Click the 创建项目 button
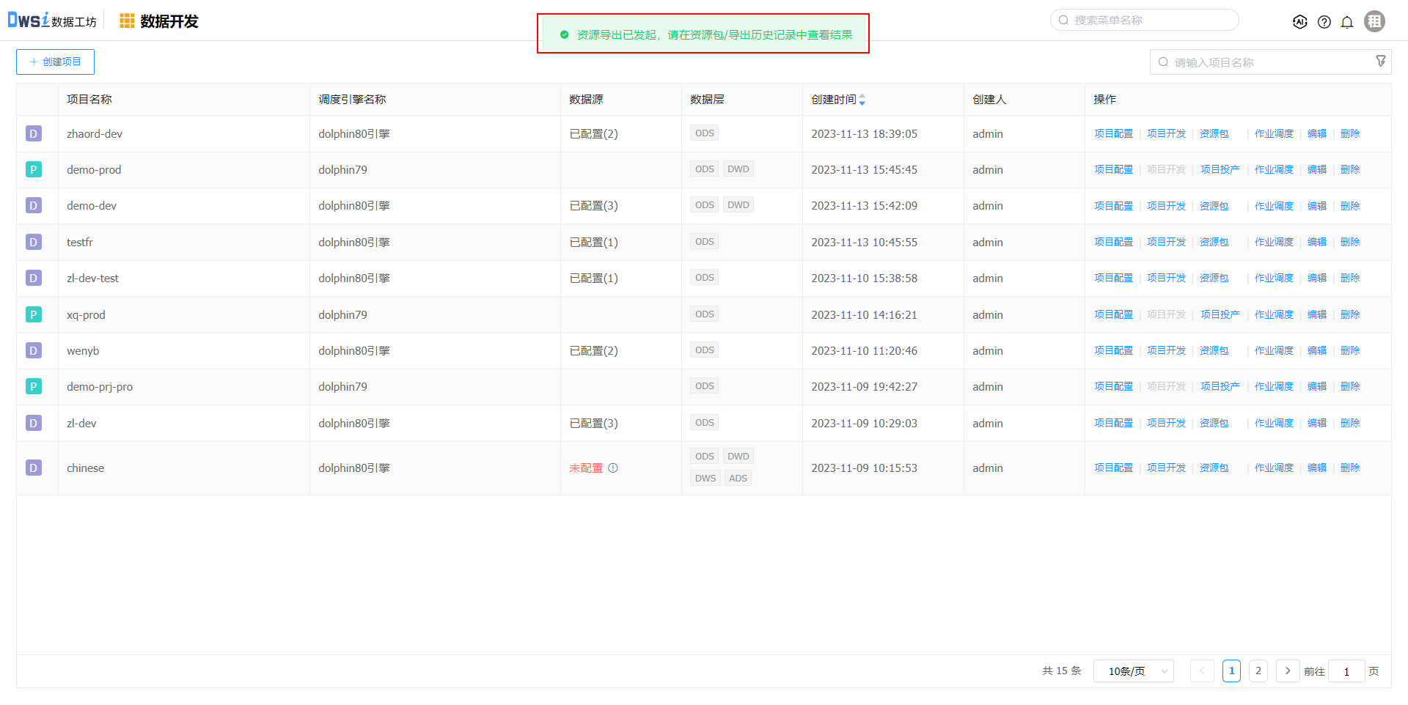 [x=55, y=62]
